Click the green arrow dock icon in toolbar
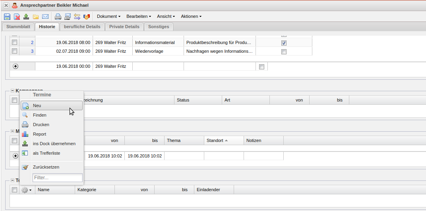Screen dimensions: 426x211 [x=26, y=17]
